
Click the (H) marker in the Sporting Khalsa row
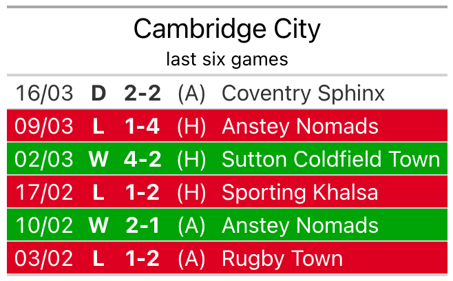191,192
